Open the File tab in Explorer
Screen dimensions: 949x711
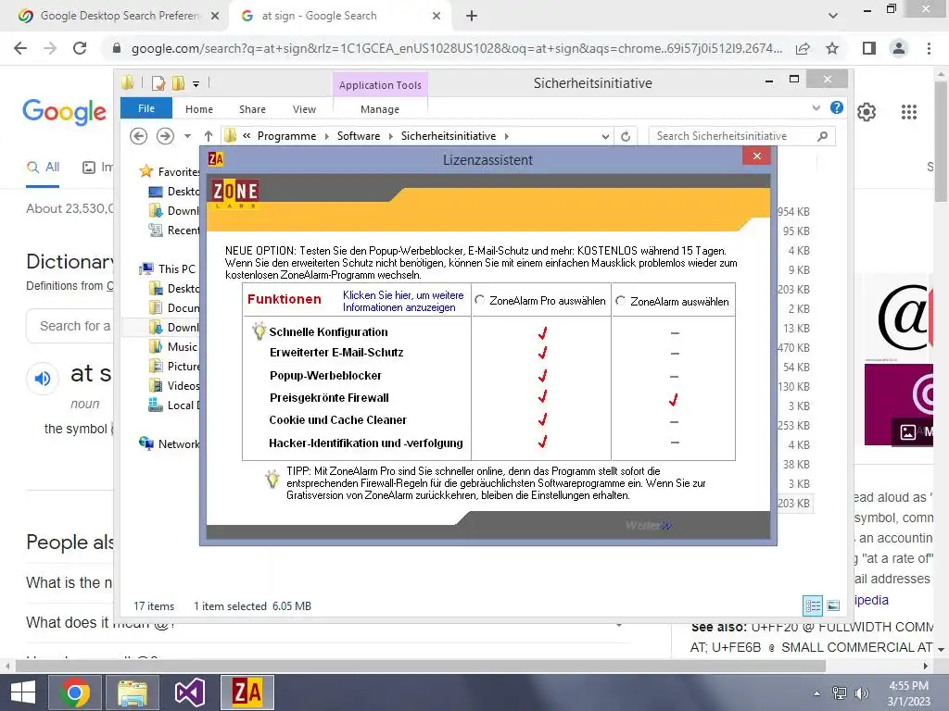(x=146, y=108)
